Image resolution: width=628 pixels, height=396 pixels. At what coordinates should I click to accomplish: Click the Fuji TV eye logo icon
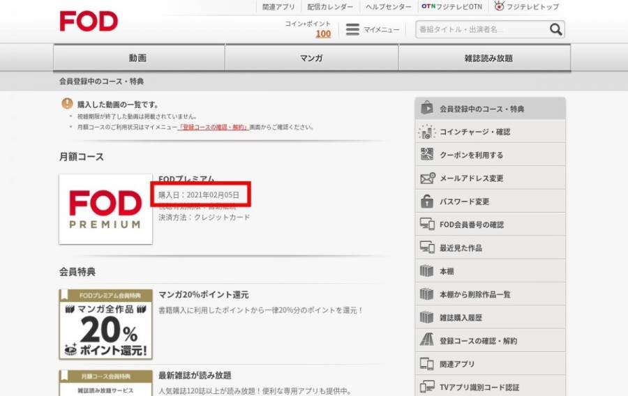tap(499, 6)
